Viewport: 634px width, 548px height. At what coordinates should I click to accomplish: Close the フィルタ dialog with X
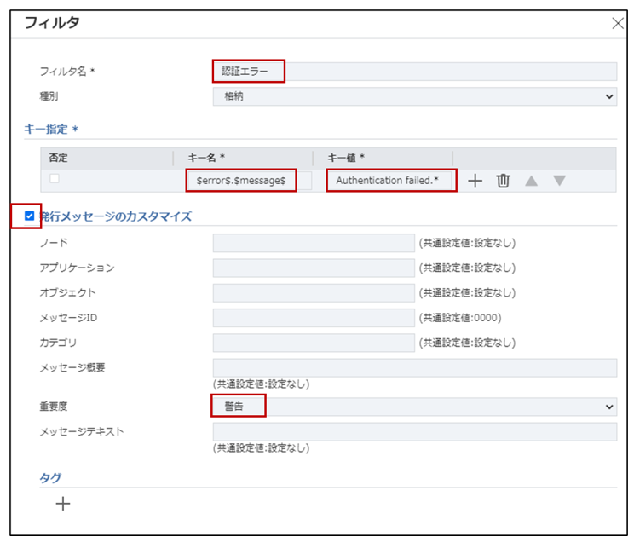[618, 23]
